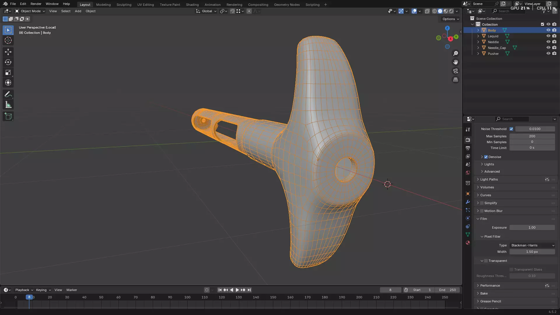Open the Object Mode dropdown
Screen dimensions: 560x315
(x=30, y=11)
